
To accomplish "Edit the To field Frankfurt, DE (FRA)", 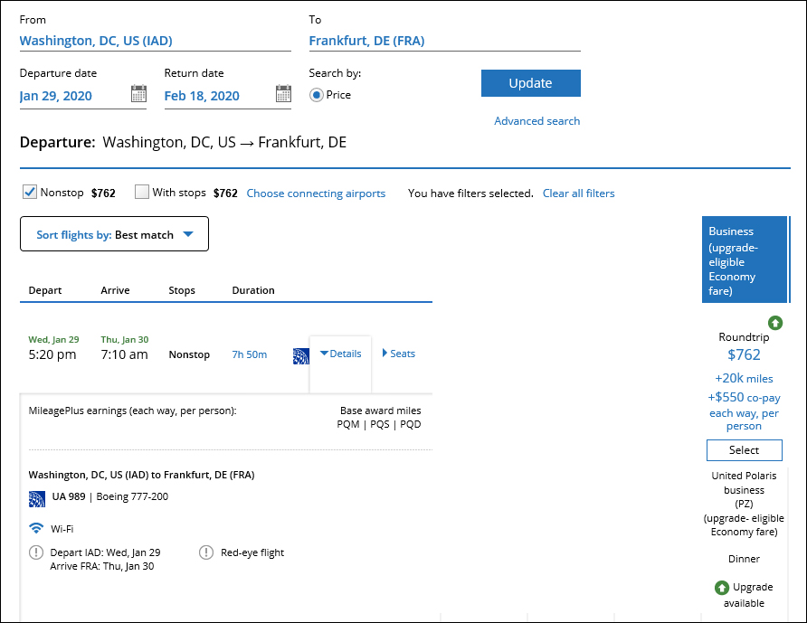I will [445, 41].
